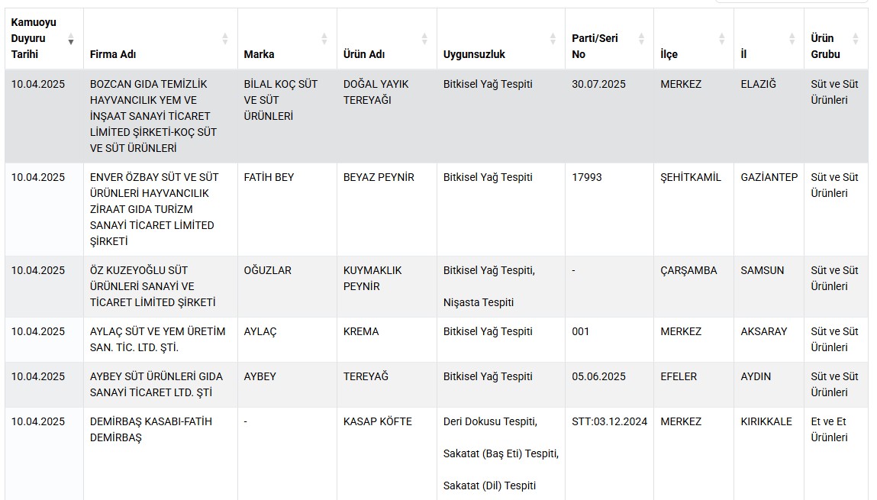Click sort arrows in Marka column header

point(324,39)
